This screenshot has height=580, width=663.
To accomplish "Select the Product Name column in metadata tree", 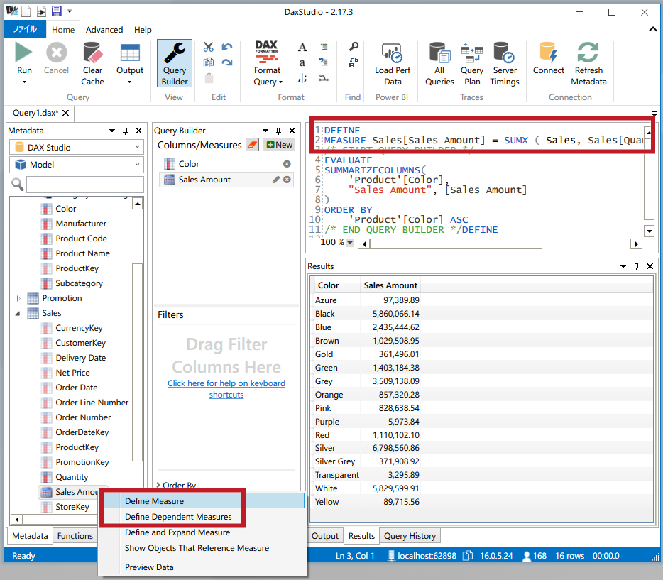I will (82, 253).
